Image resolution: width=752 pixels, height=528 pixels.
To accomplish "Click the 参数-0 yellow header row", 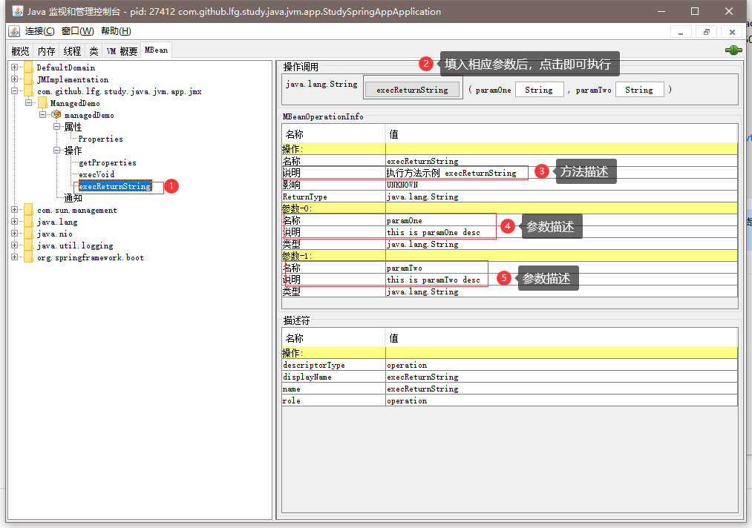I will coord(510,208).
